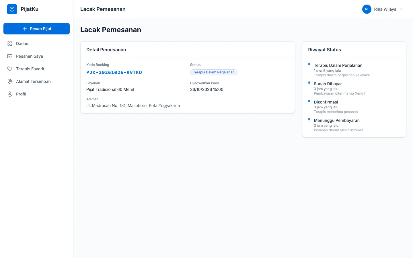Expand the user menu chevron
Viewport: 413px width, 258px height.
click(x=402, y=9)
